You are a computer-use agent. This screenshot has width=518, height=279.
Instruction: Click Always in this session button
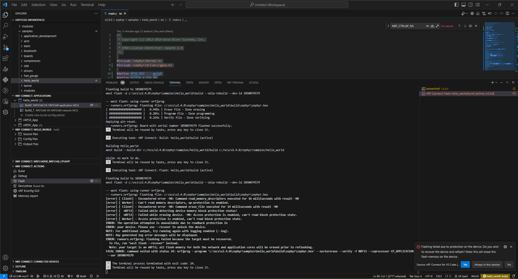click(x=487, y=265)
